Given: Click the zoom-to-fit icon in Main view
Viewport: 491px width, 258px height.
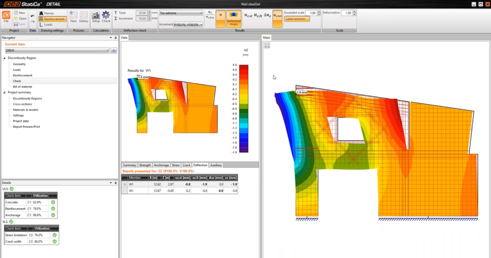Looking at the screenshot, I should [x=267, y=45].
